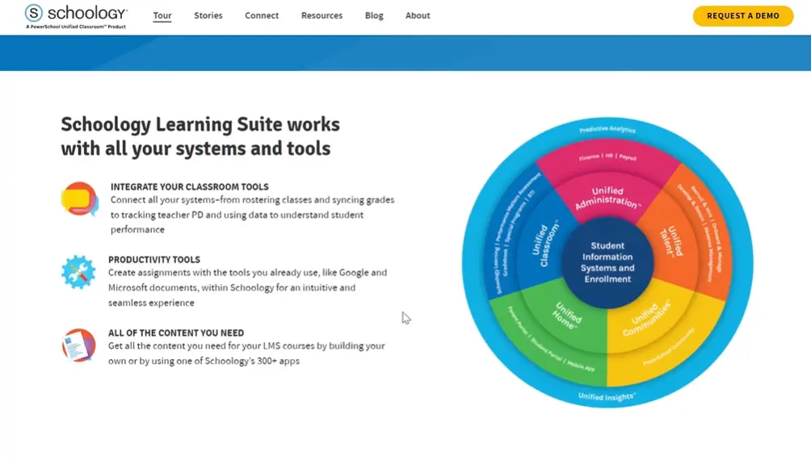Screen dimensions: 811x460
Task: Click the Schoology logo
Action: pyautogui.click(x=76, y=15)
